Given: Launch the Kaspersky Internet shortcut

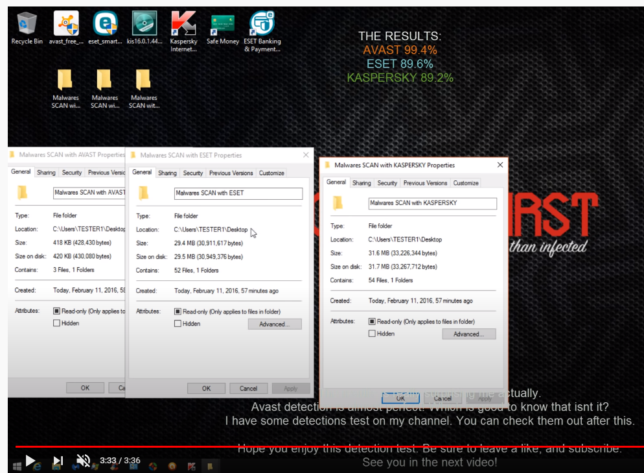Looking at the screenshot, I should pos(183,32).
